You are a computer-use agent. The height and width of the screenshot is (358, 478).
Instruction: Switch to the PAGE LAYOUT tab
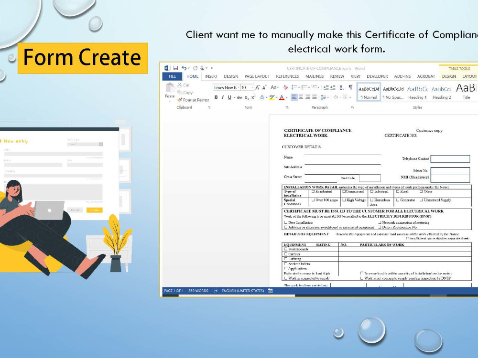(257, 76)
